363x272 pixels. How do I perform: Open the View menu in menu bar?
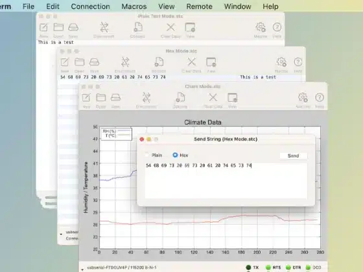point(167,6)
